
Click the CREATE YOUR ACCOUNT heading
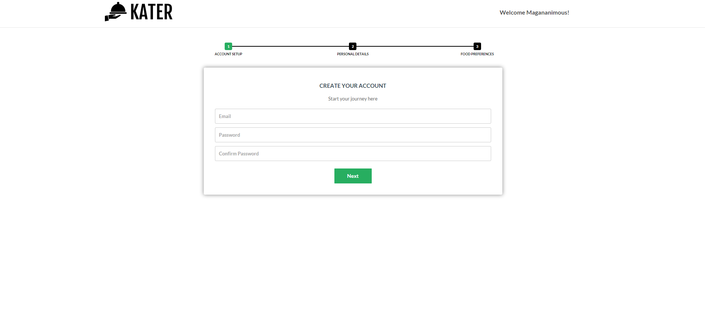tap(353, 86)
